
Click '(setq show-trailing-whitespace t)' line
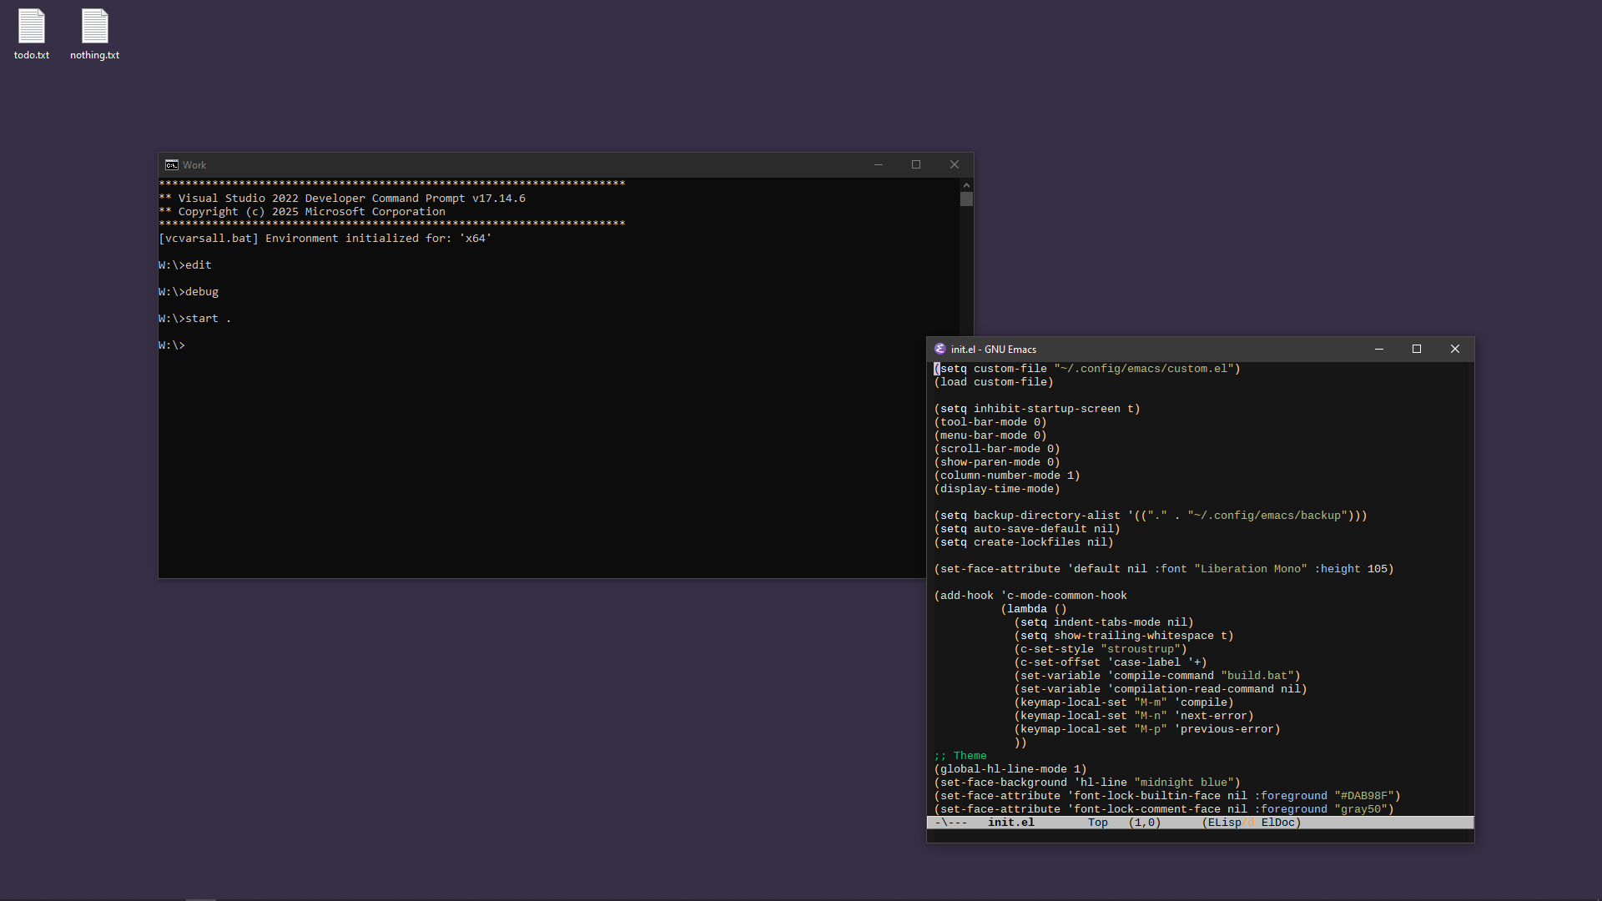1124,636
